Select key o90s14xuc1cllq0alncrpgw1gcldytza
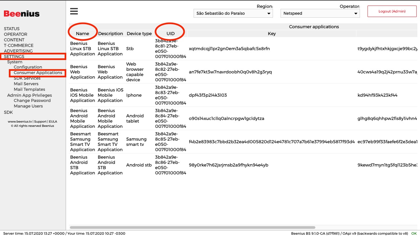This screenshot has width=420, height=237. [227, 119]
